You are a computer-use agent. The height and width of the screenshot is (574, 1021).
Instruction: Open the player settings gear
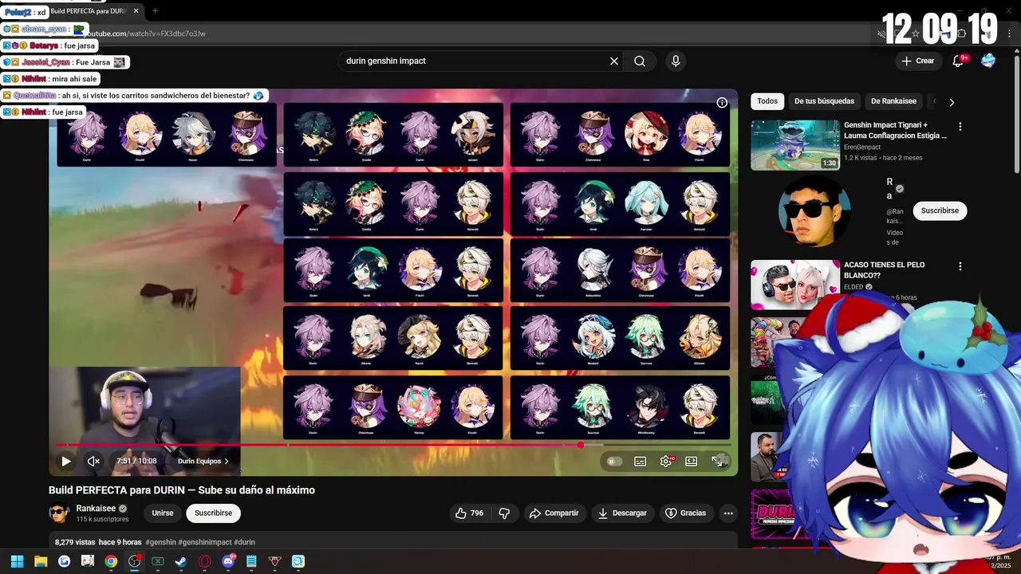[666, 461]
